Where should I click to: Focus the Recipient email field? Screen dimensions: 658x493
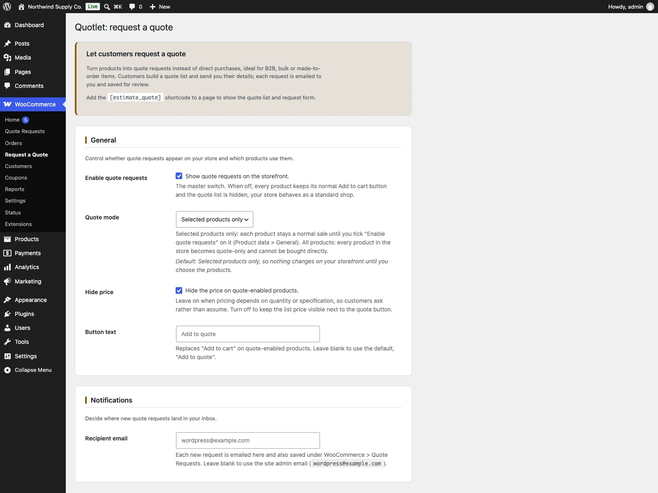pos(248,440)
